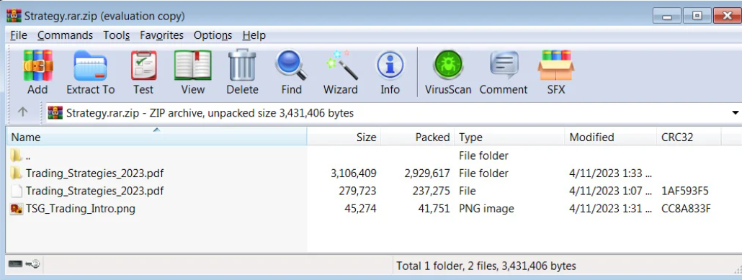This screenshot has height=280, width=742.
Task: Open the Find magnifier tool
Action: click(291, 73)
